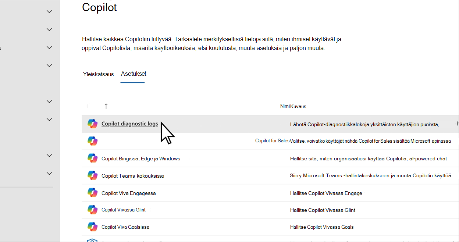Expand the topmost chevron in the left sidebar
The image size is (459, 242).
coord(49,11)
